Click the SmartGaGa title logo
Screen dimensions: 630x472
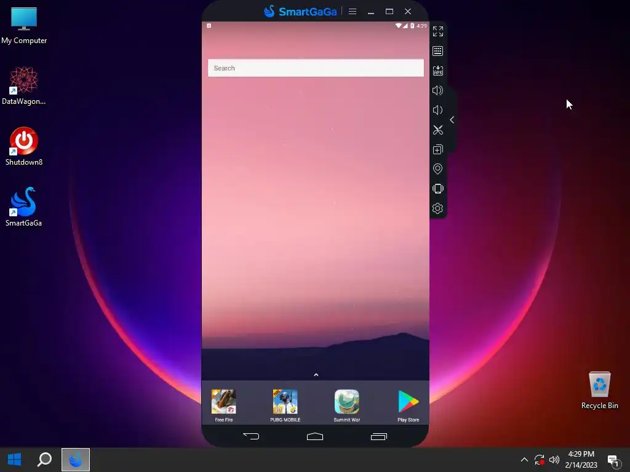tap(300, 11)
